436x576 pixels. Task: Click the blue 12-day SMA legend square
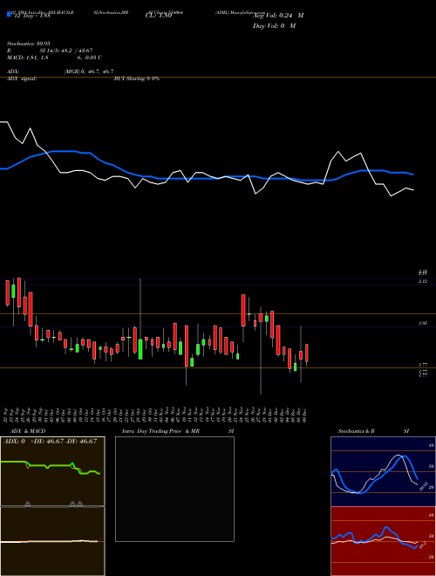(9, 15)
